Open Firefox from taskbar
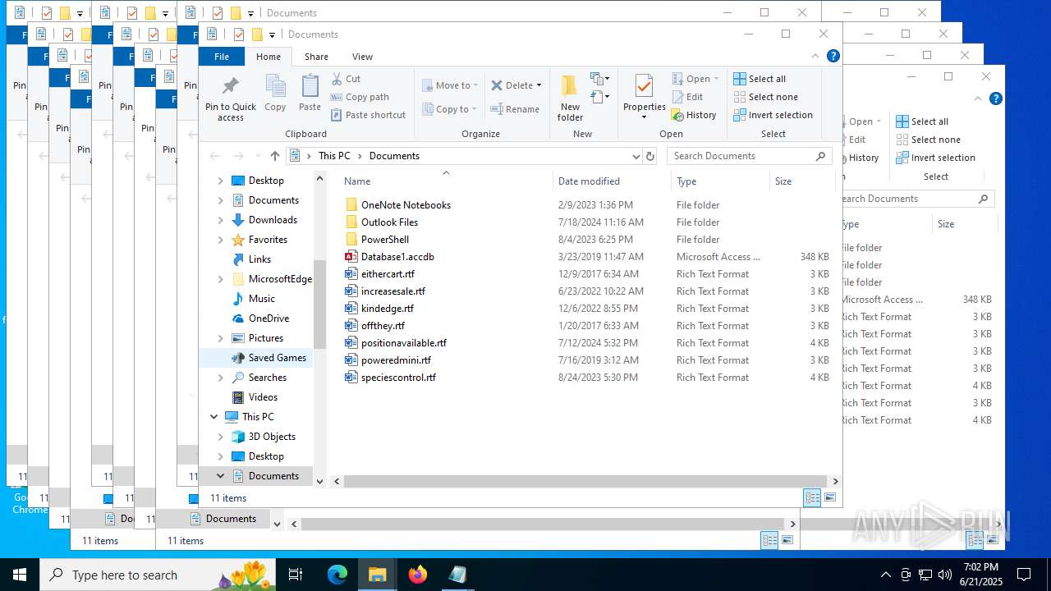 418,575
